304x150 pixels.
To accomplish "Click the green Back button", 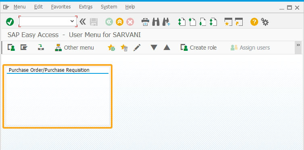I will 109,22.
